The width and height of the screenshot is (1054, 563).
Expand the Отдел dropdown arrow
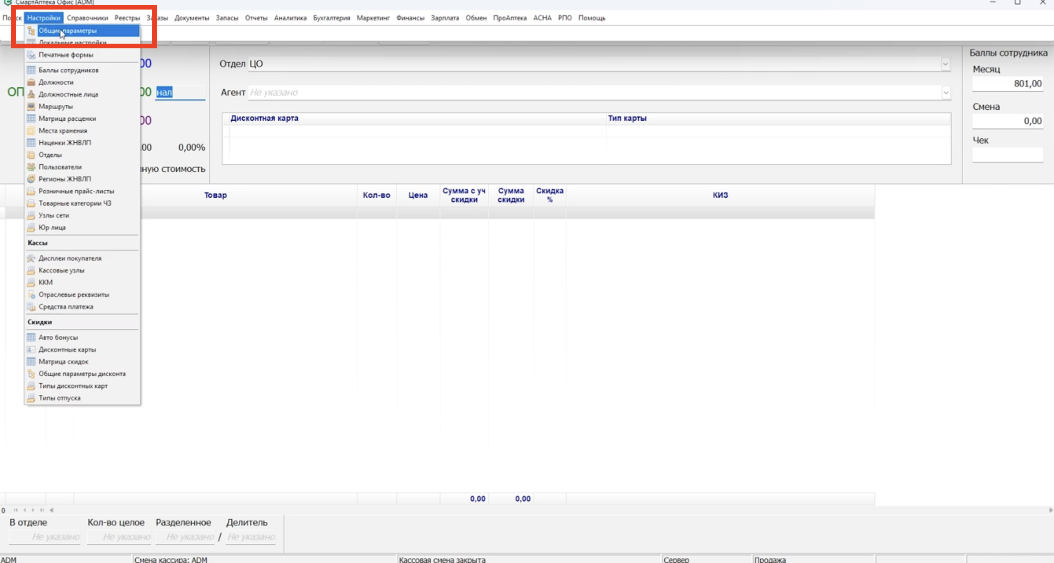pyautogui.click(x=945, y=64)
